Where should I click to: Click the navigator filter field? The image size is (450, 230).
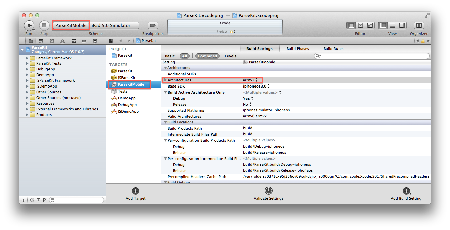(77, 200)
